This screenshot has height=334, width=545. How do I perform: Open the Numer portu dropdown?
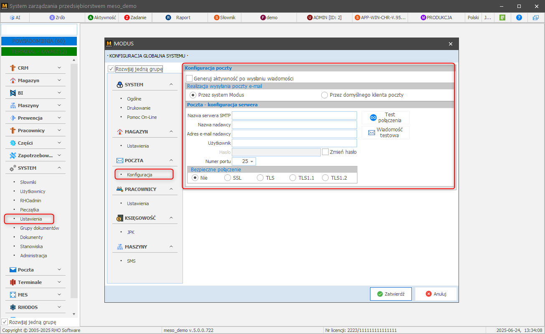click(x=252, y=161)
